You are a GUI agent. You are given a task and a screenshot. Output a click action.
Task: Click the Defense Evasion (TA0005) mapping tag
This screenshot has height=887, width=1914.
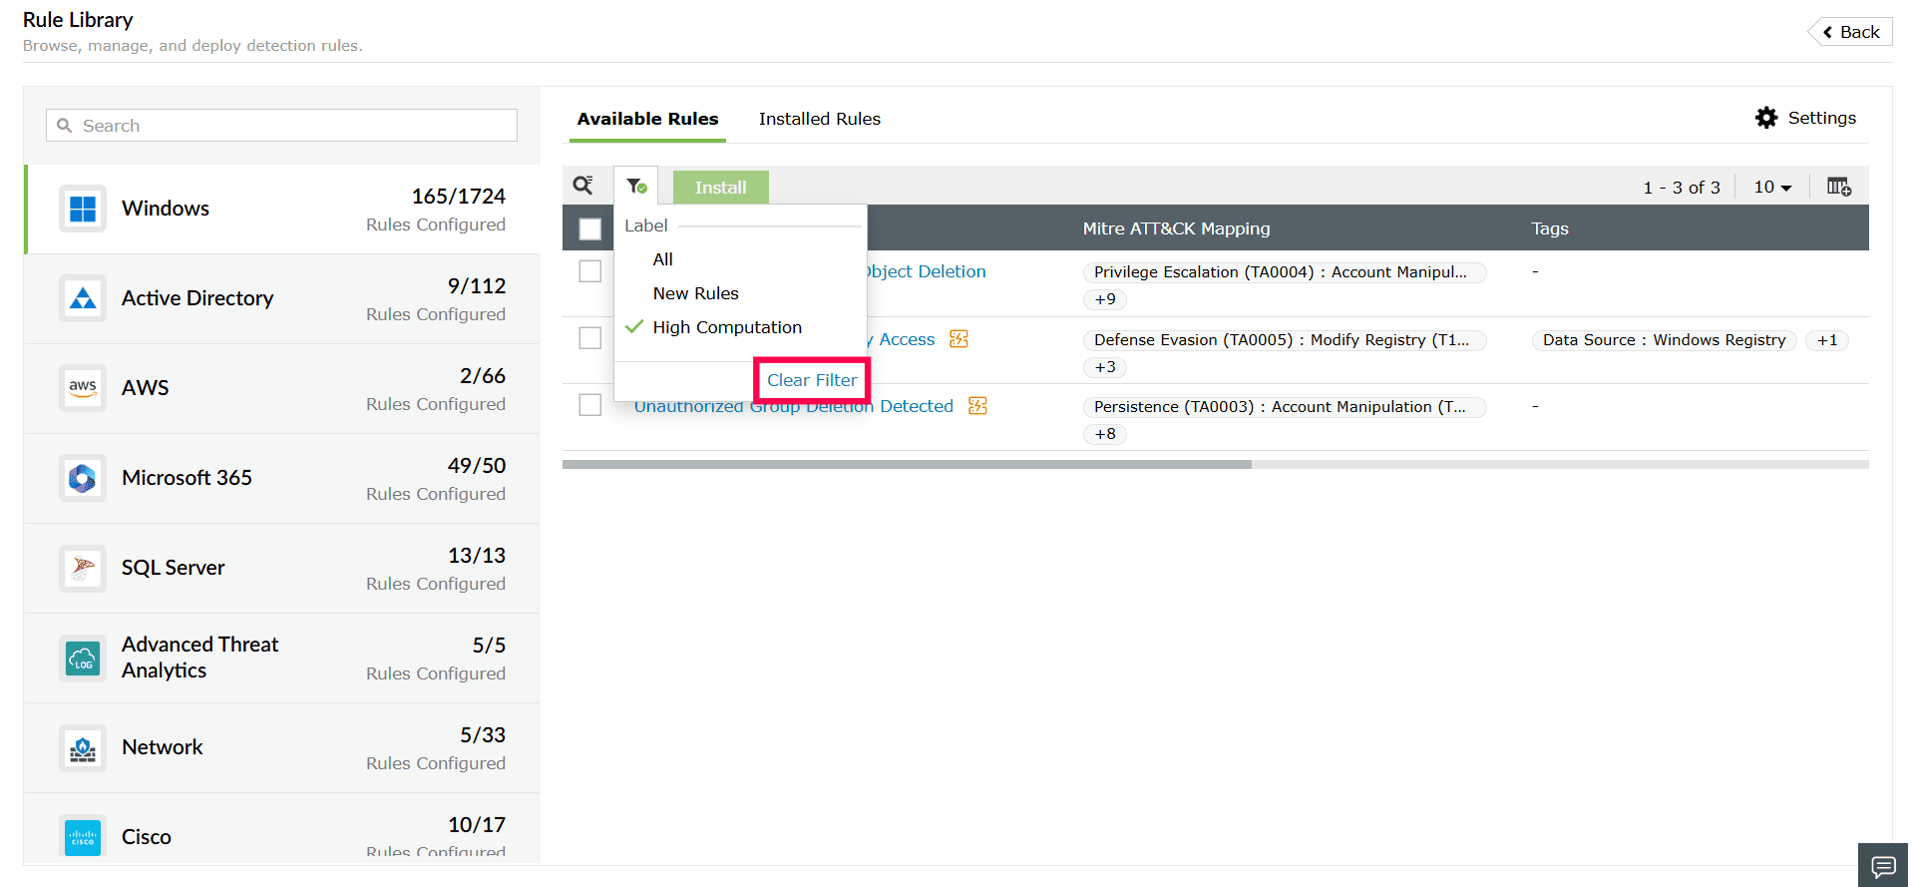(x=1285, y=340)
